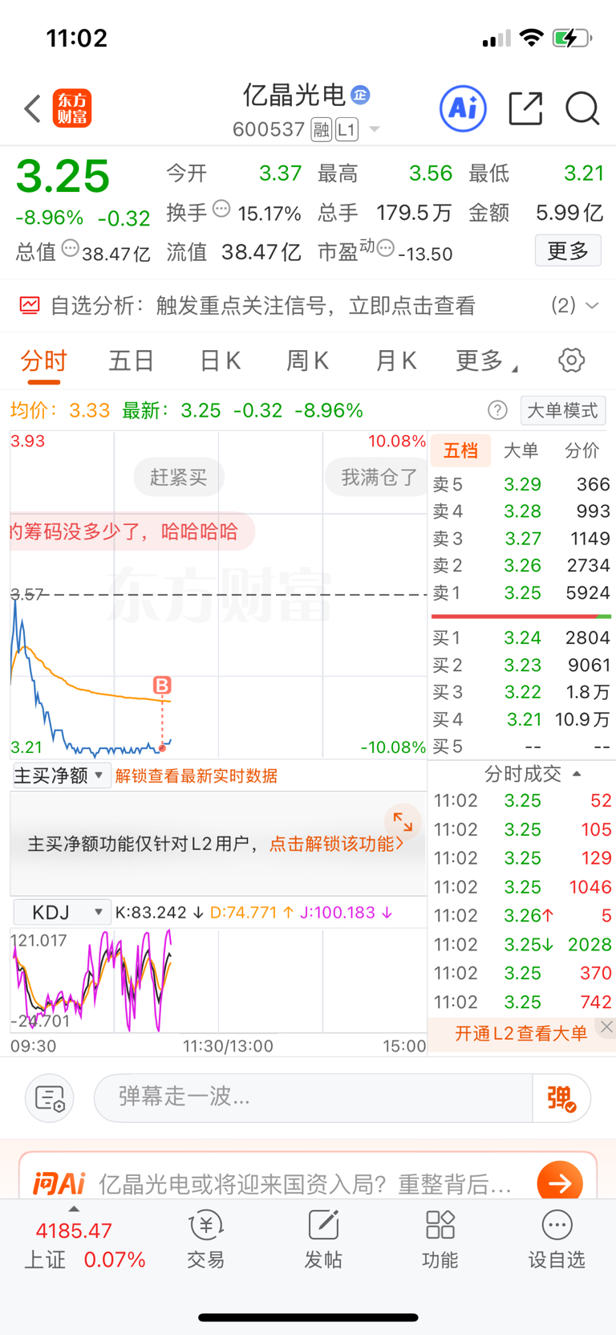Switch to the 五日 chart tab

click(x=132, y=361)
